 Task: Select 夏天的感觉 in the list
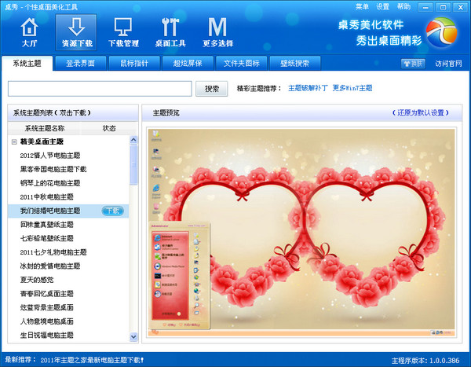click(x=37, y=280)
